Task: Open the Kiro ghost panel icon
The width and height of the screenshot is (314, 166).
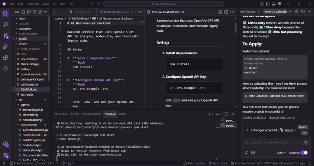Action: point(5,69)
